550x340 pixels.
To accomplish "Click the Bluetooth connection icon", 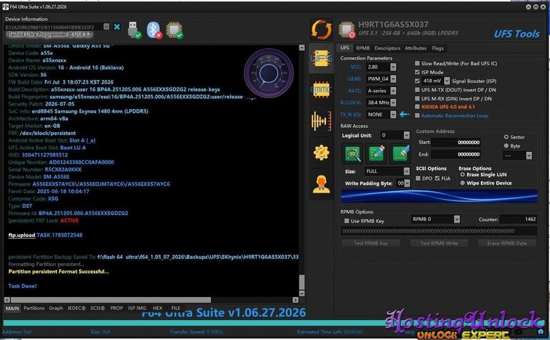I will [x=154, y=30].
